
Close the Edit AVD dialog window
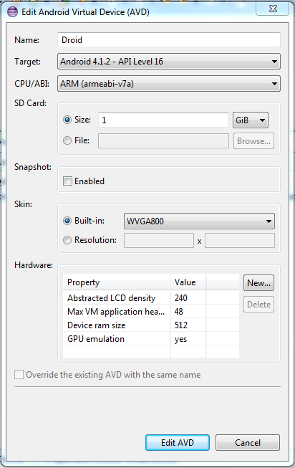pyautogui.click(x=272, y=9)
